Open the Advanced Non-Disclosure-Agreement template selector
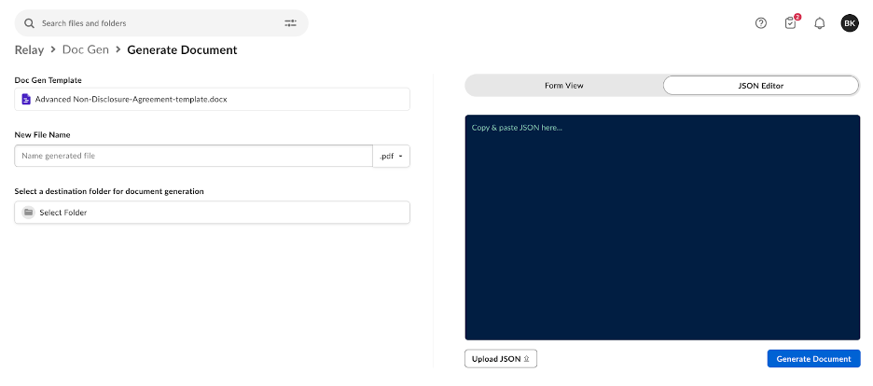Image resolution: width=873 pixels, height=386 pixels. click(213, 99)
